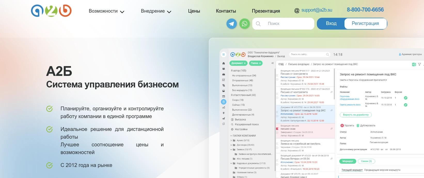Expand the Архив (3/13) folder
424x178 pixels.
click(x=231, y=140)
